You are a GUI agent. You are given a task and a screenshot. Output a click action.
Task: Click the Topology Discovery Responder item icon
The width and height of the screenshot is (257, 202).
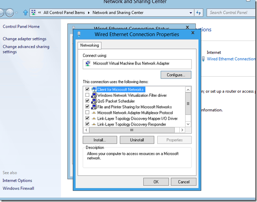tap(94, 124)
